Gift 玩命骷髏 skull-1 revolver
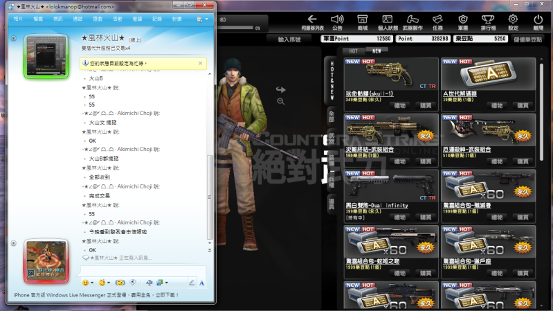The width and height of the screenshot is (553, 311). tap(399, 105)
